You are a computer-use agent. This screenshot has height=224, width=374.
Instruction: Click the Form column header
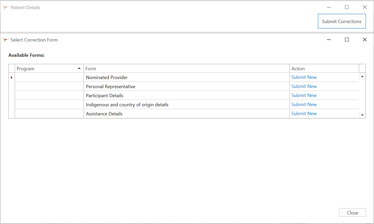(186, 68)
